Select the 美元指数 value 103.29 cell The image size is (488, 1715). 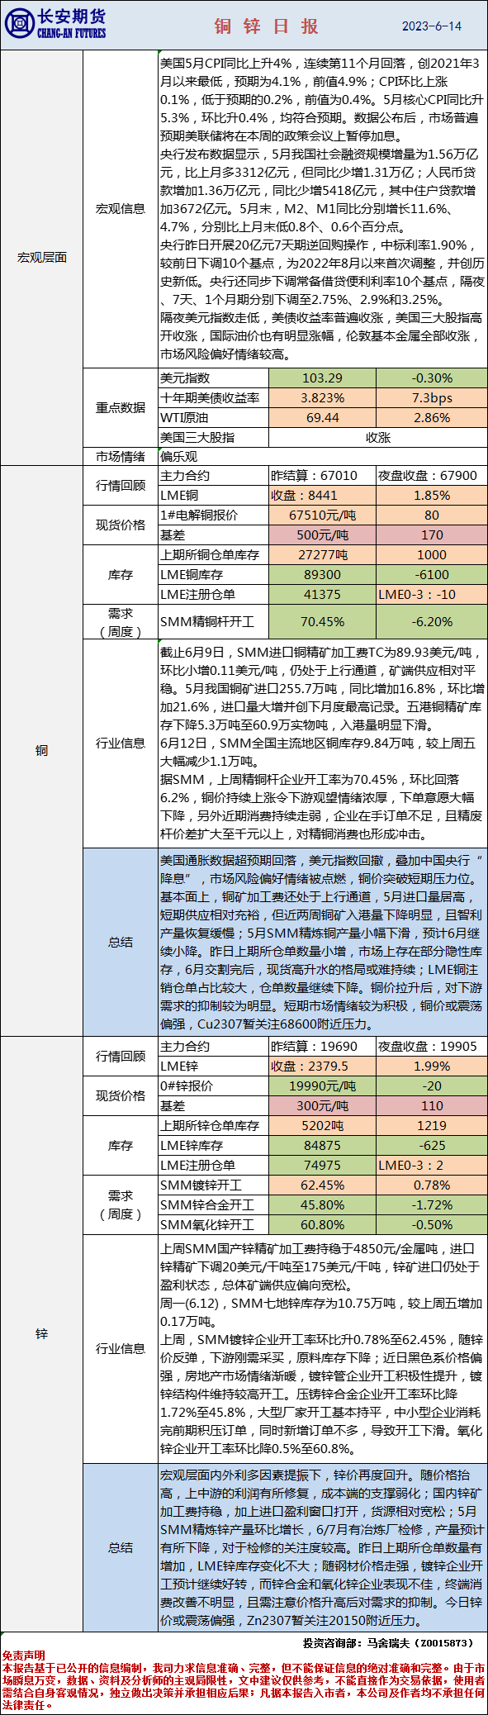click(x=322, y=378)
